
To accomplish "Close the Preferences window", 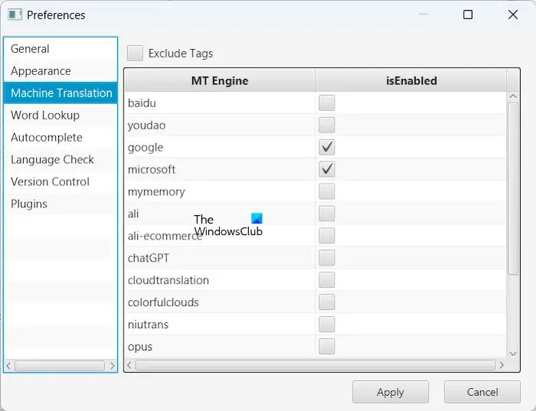I will [x=513, y=15].
